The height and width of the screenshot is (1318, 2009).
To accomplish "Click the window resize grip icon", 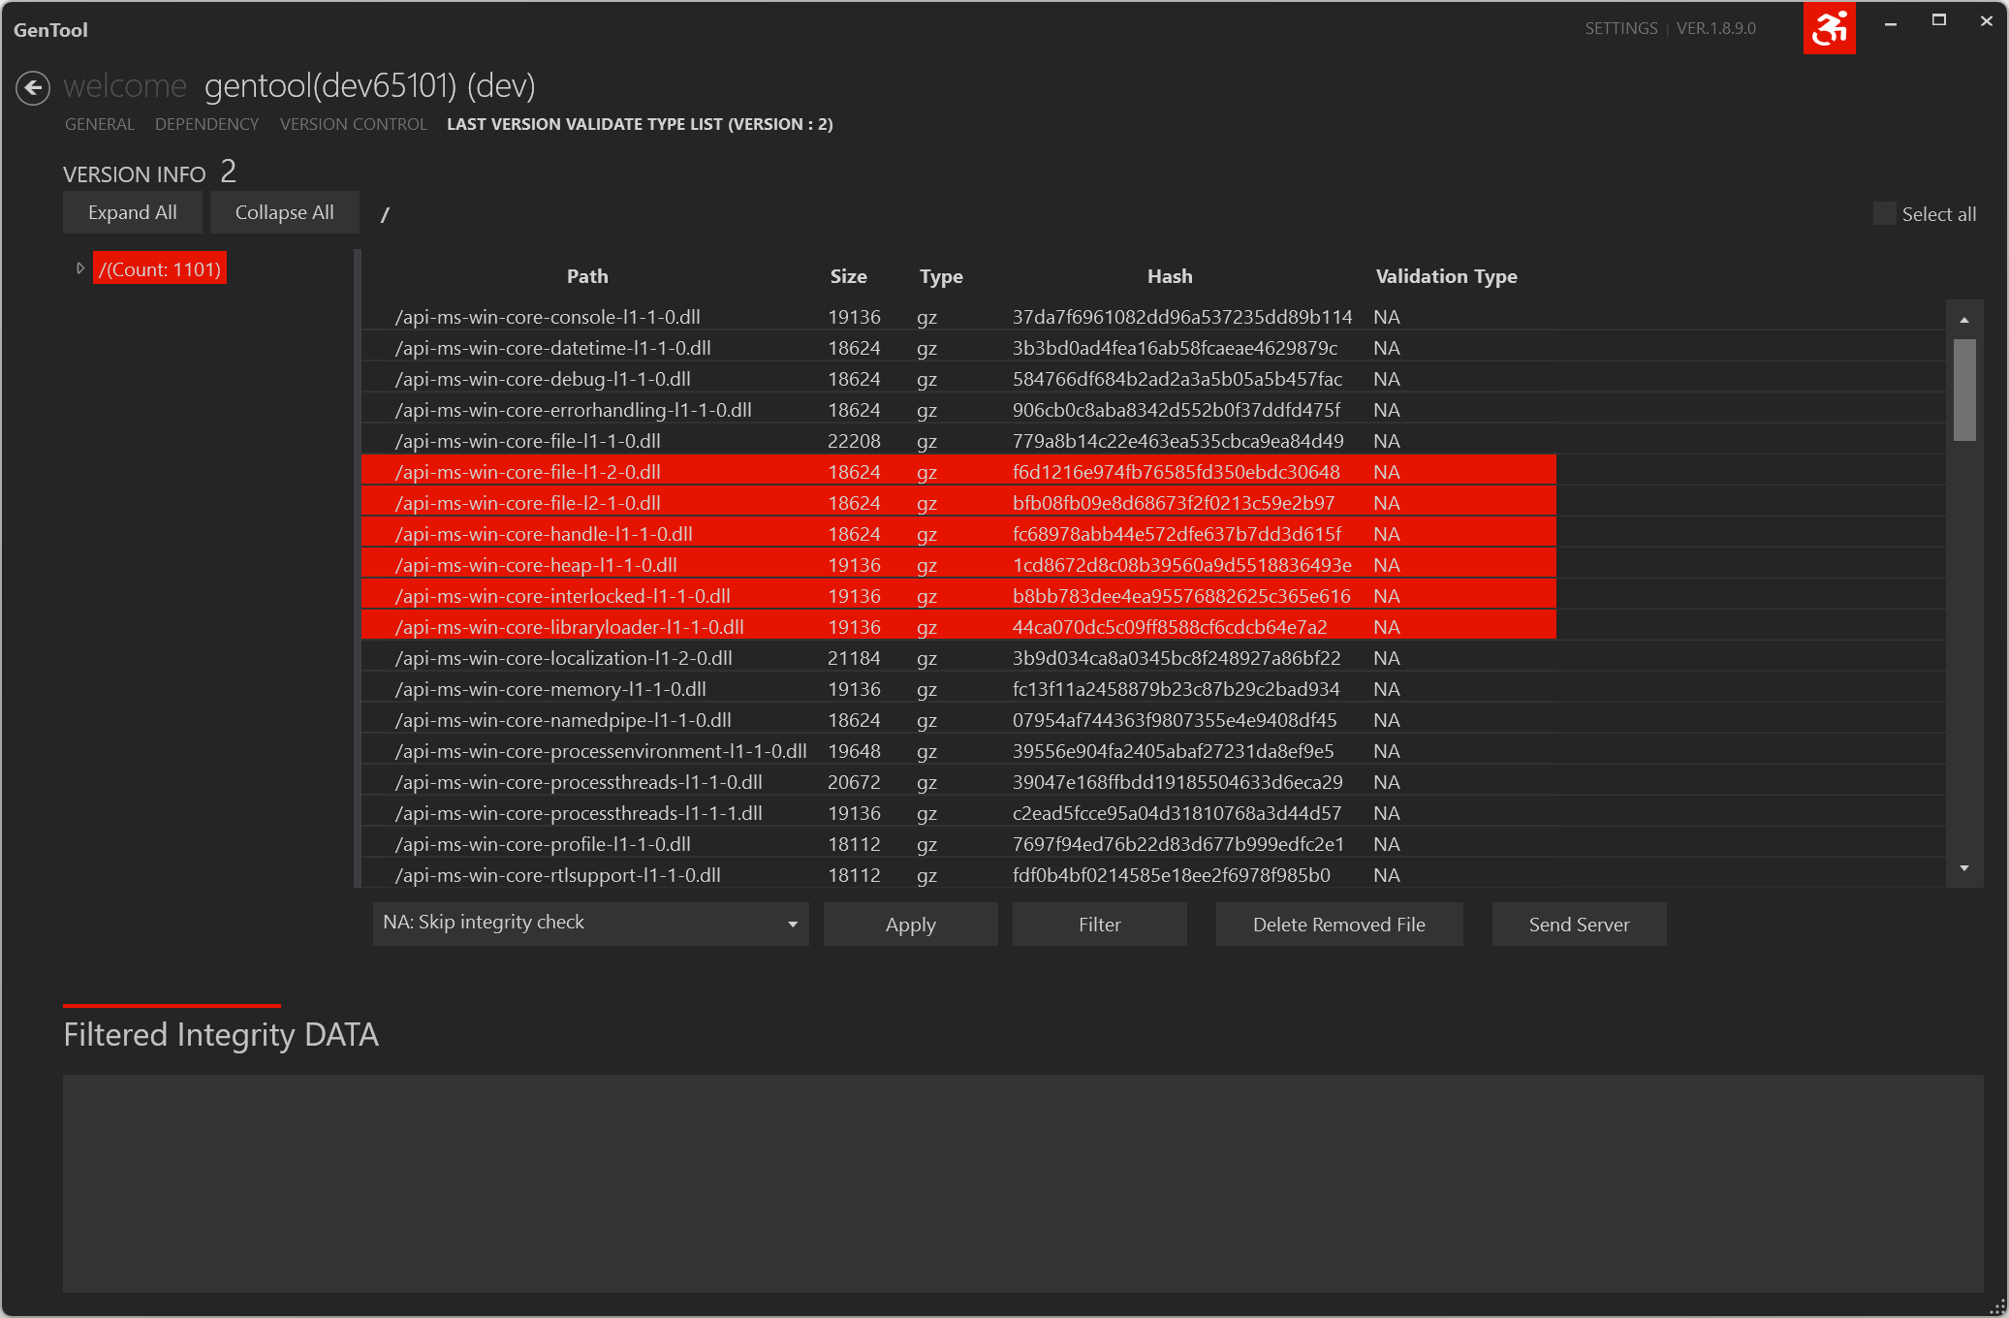I will 1997,1307.
